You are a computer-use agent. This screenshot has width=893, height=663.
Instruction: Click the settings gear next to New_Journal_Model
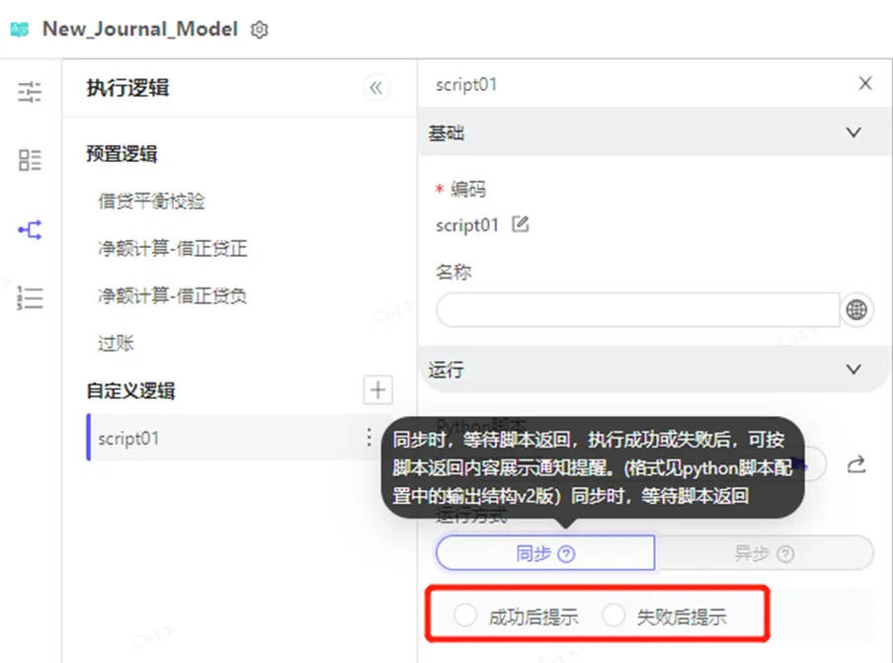point(260,30)
